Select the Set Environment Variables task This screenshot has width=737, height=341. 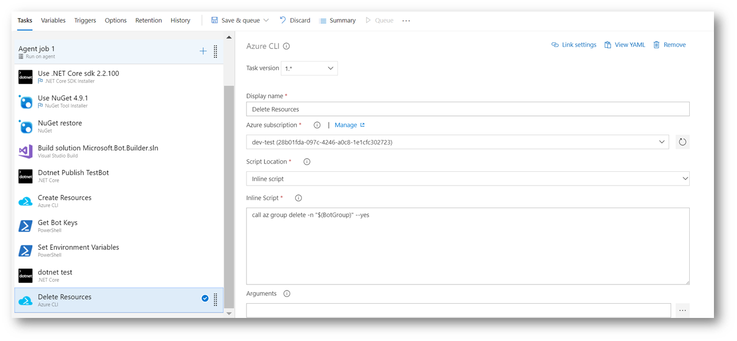119,251
